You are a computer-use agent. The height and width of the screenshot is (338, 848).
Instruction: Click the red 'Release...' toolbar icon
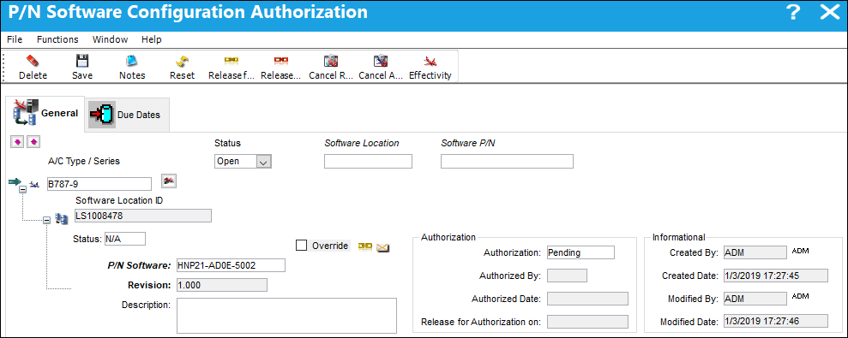(280, 61)
